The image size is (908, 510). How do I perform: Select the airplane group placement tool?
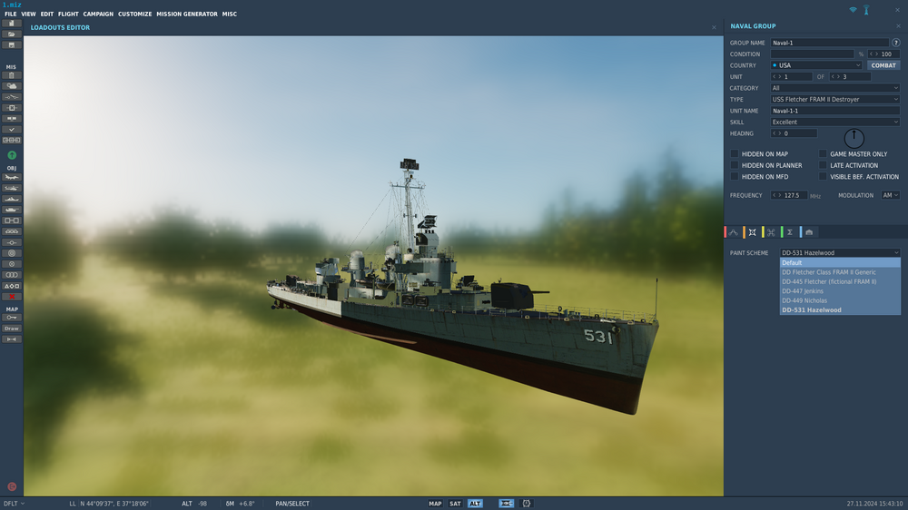(12, 177)
